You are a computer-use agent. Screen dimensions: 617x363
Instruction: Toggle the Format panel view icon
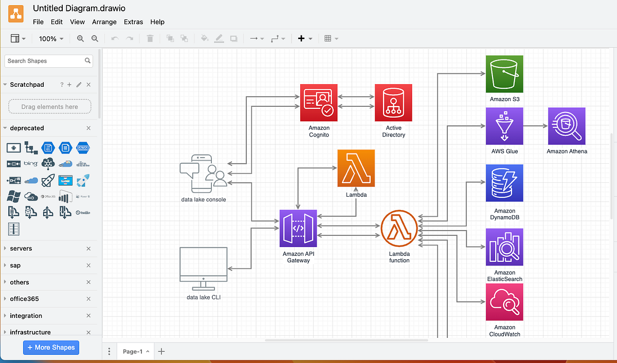[15, 38]
